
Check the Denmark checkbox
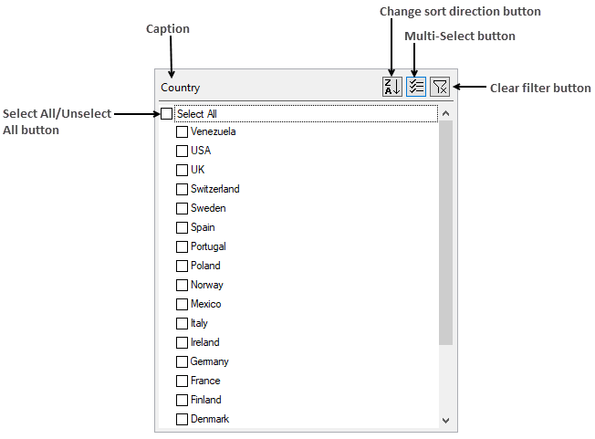pyautogui.click(x=183, y=419)
